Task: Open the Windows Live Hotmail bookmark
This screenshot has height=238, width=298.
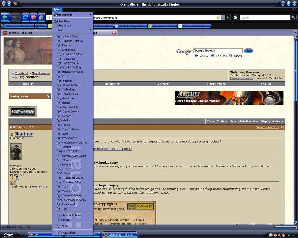Action: click(x=163, y=26)
